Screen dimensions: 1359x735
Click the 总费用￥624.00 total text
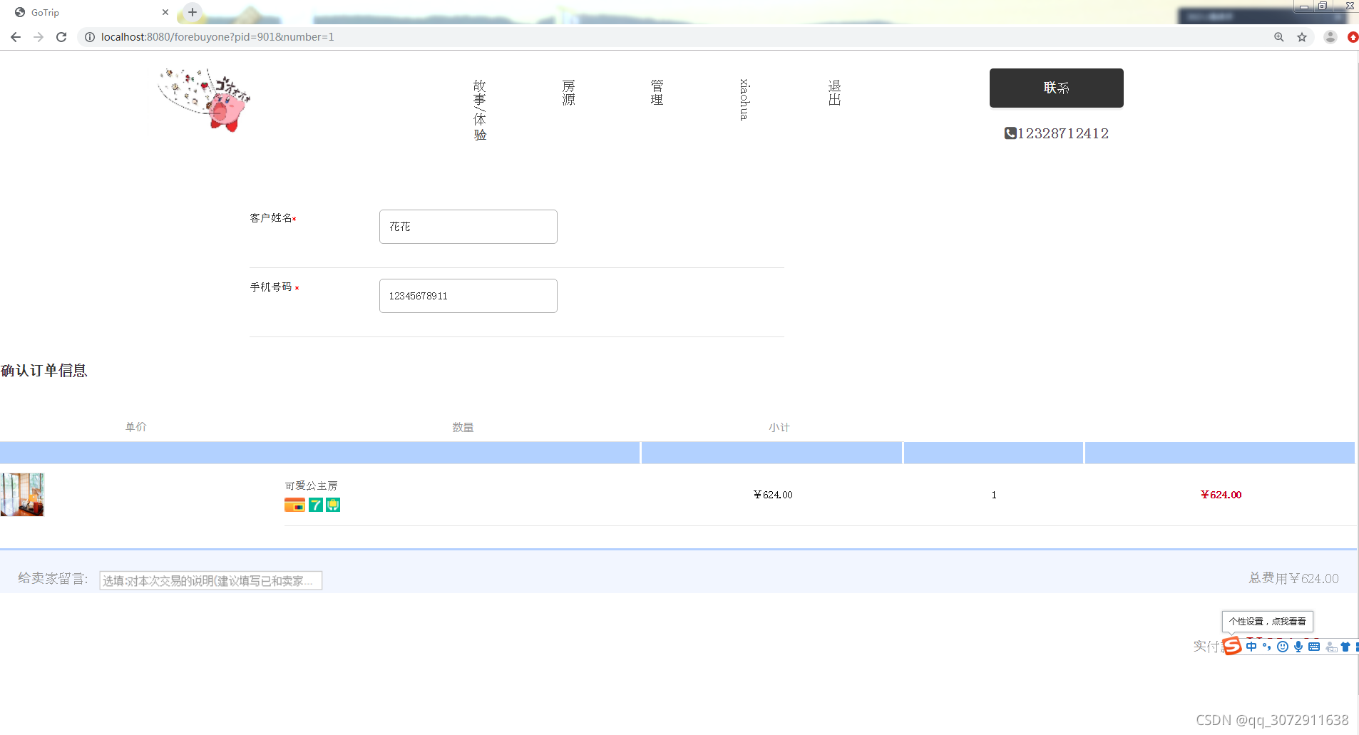(x=1293, y=578)
